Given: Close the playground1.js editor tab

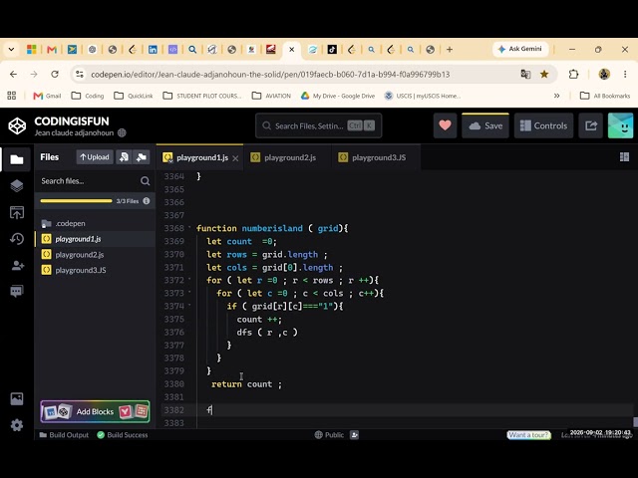Looking at the screenshot, I should 235,158.
